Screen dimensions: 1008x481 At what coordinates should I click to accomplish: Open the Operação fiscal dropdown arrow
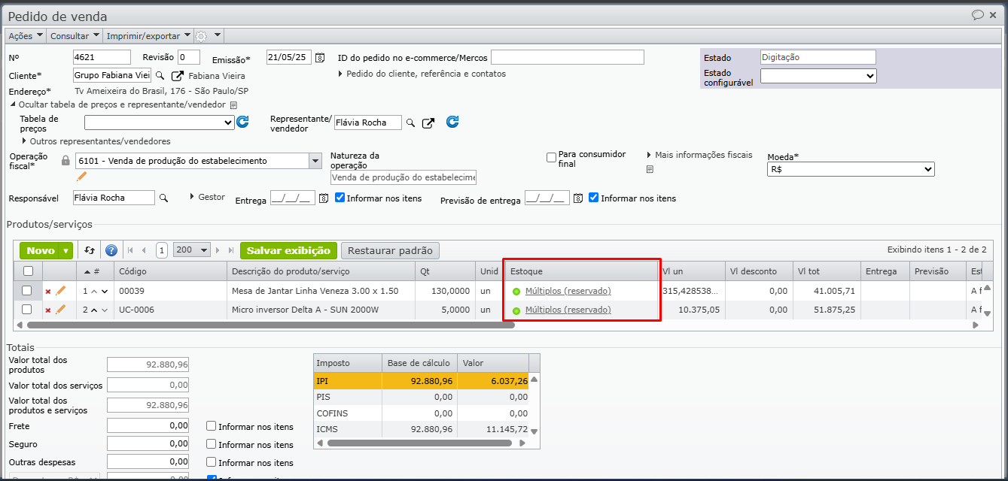315,161
